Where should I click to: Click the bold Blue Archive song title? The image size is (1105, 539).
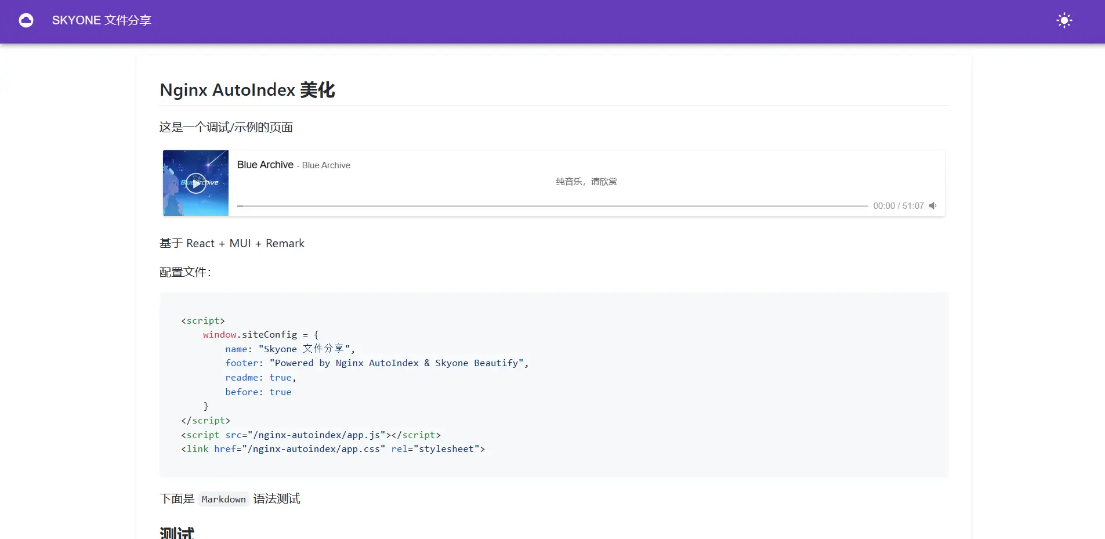tap(265, 165)
